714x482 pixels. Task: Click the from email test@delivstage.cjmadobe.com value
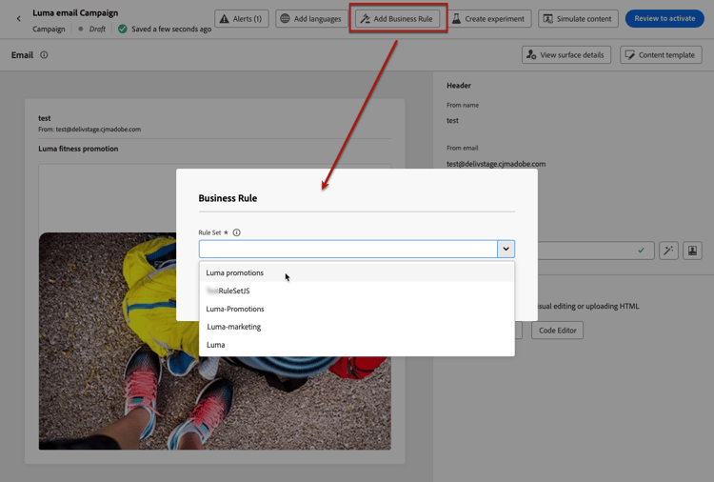(496, 164)
